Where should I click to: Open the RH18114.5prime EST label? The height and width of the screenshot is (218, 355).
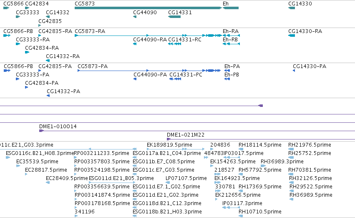coord(260,145)
